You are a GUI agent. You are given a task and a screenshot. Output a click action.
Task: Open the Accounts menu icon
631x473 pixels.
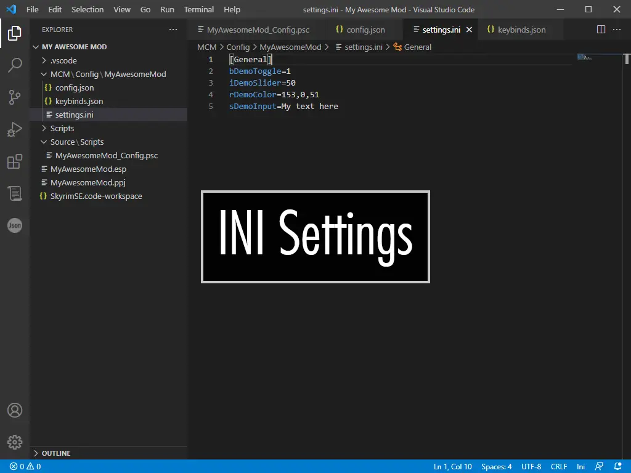click(x=15, y=410)
